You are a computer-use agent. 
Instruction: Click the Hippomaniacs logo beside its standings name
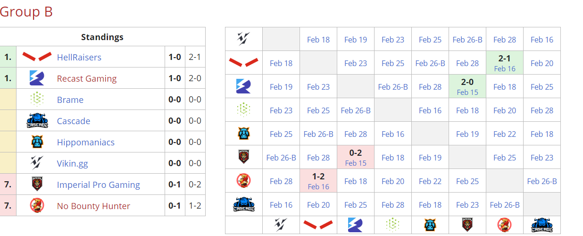[x=37, y=142]
